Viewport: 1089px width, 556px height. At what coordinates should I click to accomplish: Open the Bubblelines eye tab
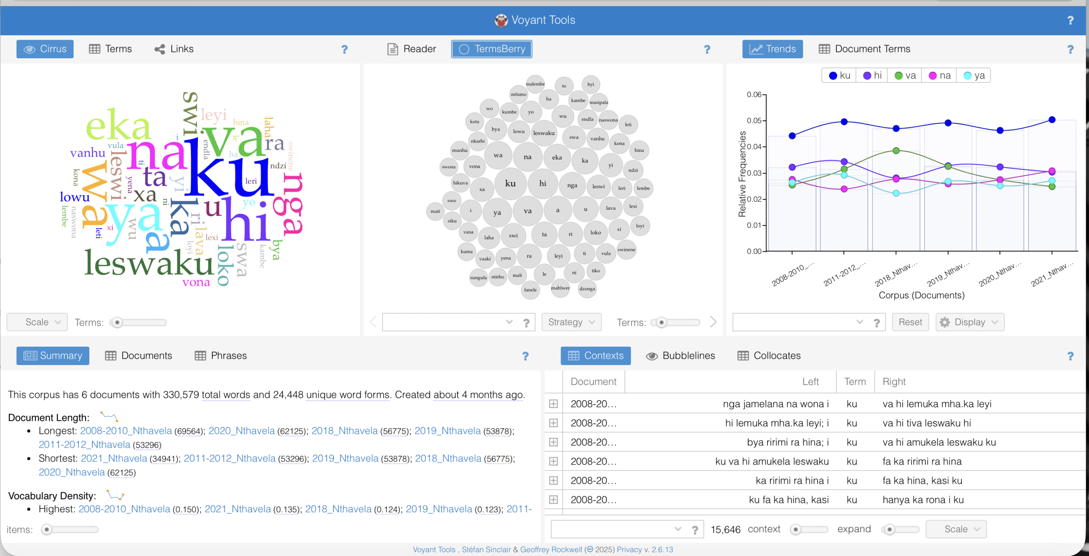click(680, 356)
